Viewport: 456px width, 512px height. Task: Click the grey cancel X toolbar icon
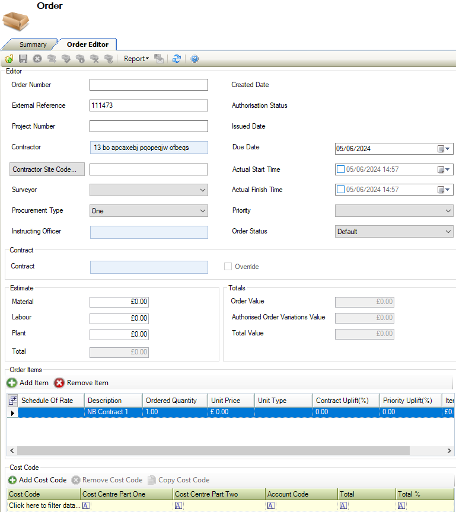[x=37, y=59]
